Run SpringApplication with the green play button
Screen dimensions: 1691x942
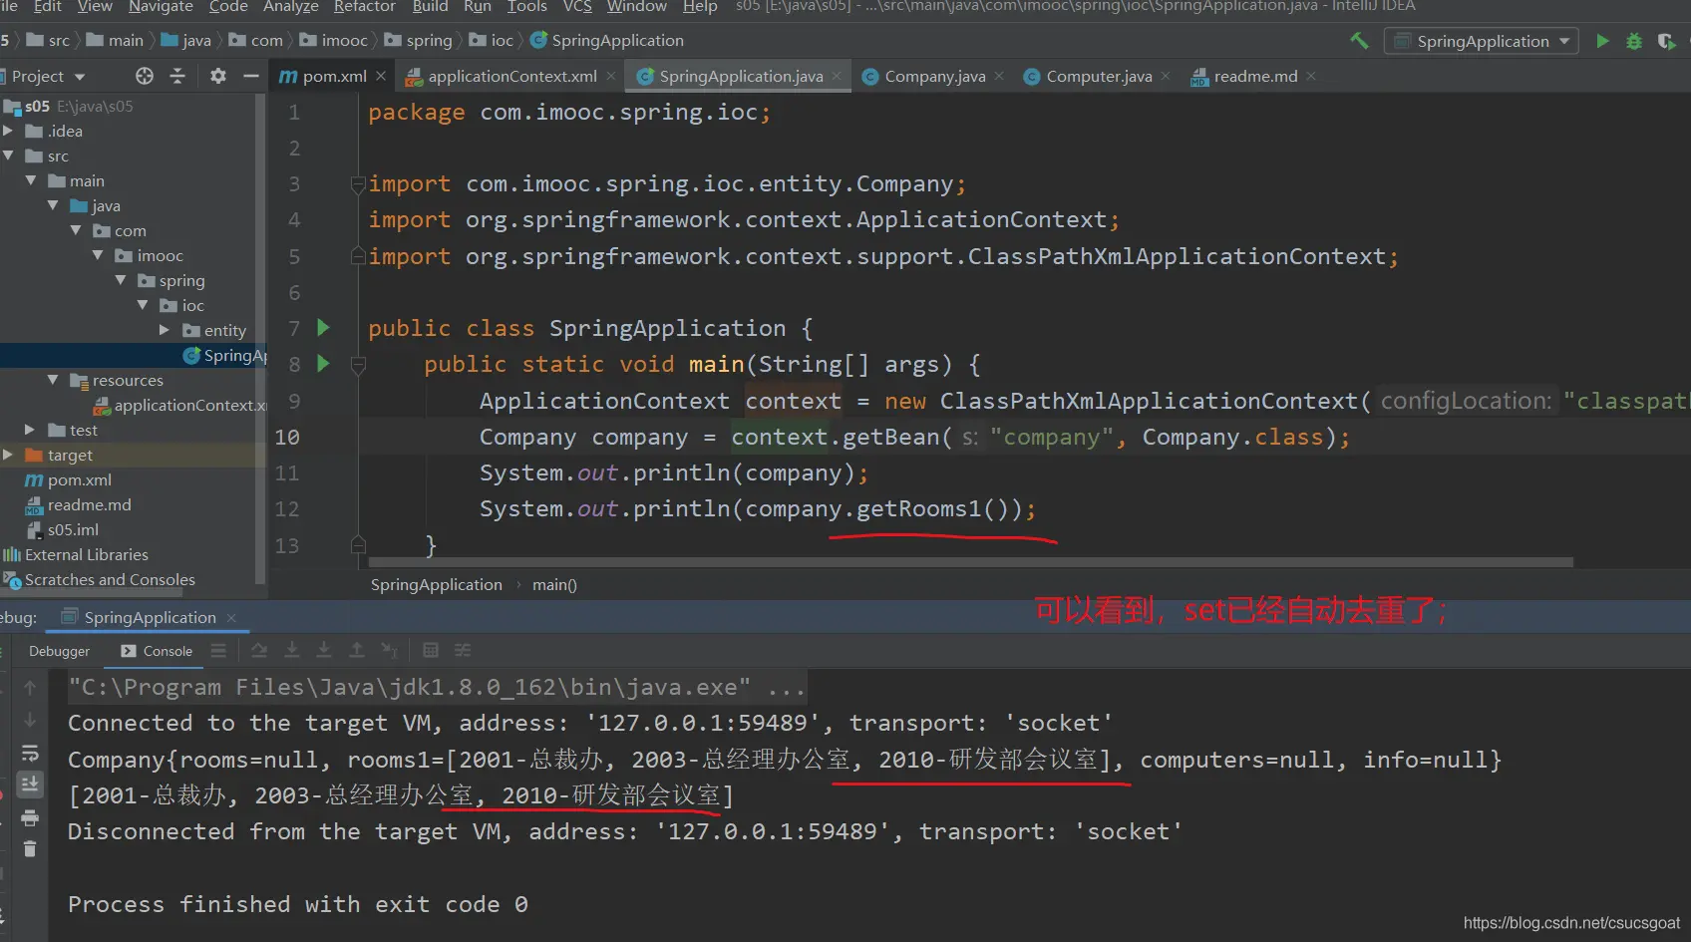(1602, 41)
